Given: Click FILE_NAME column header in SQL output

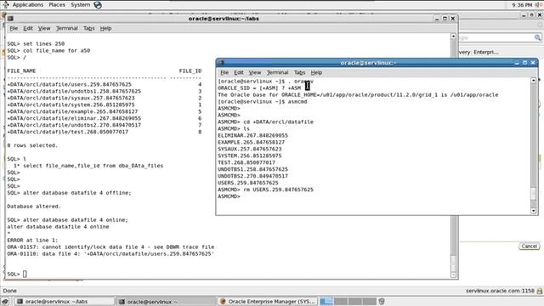Looking at the screenshot, I should coord(21,71).
